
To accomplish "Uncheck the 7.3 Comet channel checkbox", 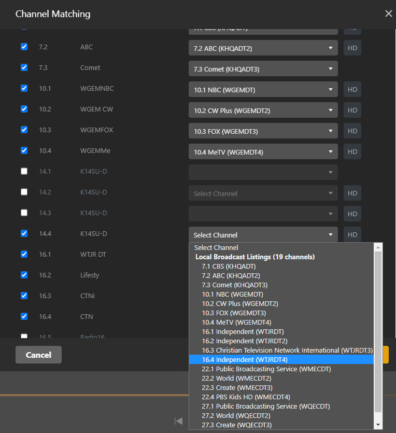I will [x=24, y=67].
